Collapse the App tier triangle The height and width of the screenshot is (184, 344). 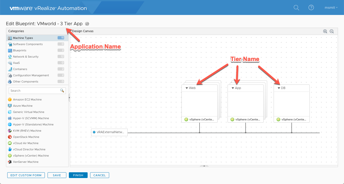233,88
